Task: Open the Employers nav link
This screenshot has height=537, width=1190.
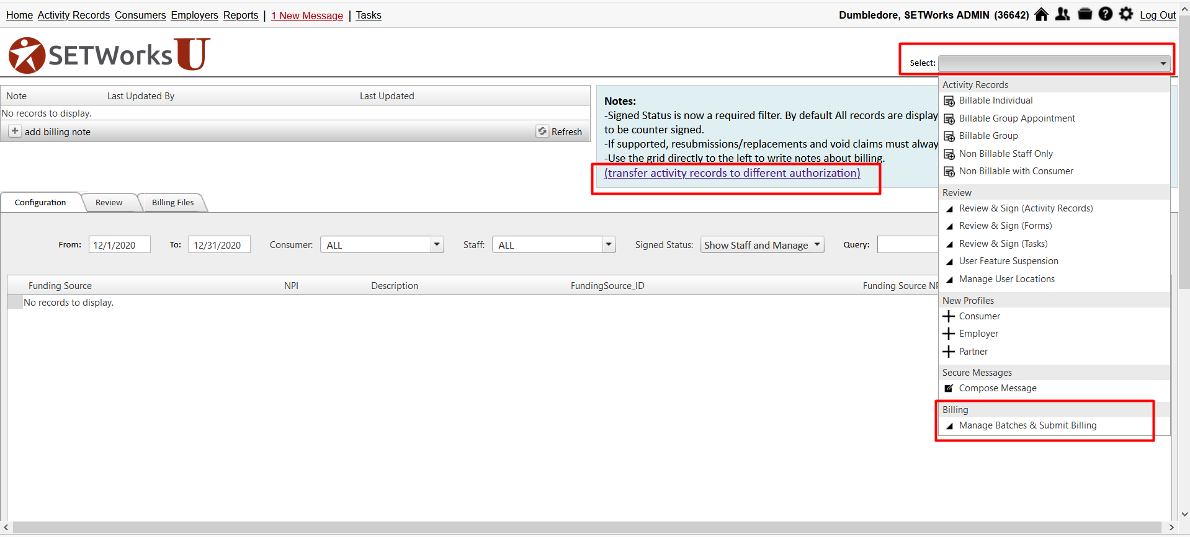Action: 195,15
